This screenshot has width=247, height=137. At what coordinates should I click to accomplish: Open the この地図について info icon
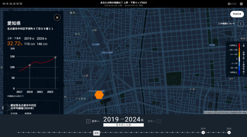pyautogui.click(x=241, y=24)
